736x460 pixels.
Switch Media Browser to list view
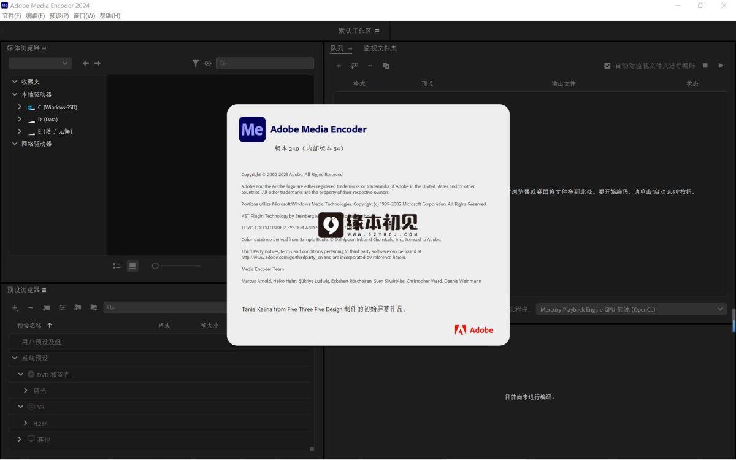pyautogui.click(x=117, y=266)
